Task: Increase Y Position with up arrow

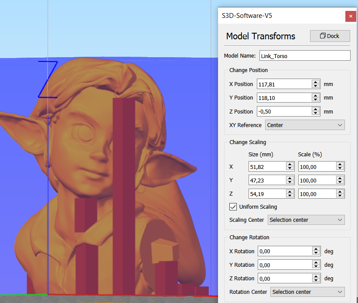Action: (316, 96)
